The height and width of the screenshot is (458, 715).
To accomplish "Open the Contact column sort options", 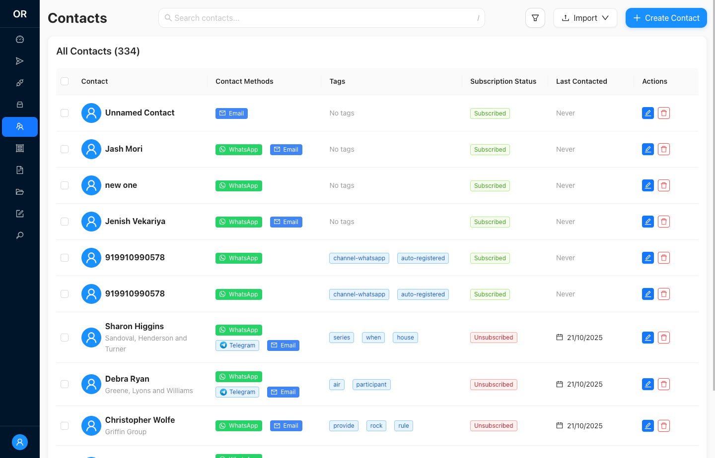I will (x=94, y=81).
